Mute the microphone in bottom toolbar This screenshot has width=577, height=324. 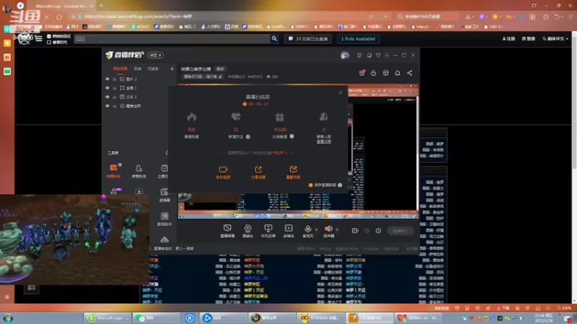[308, 230]
